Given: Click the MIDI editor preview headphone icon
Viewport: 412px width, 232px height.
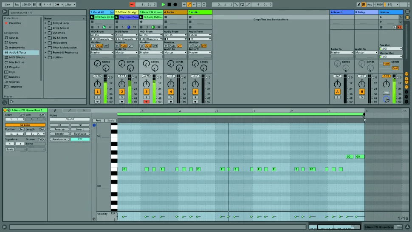Looking at the screenshot, I should click(x=94, y=125).
